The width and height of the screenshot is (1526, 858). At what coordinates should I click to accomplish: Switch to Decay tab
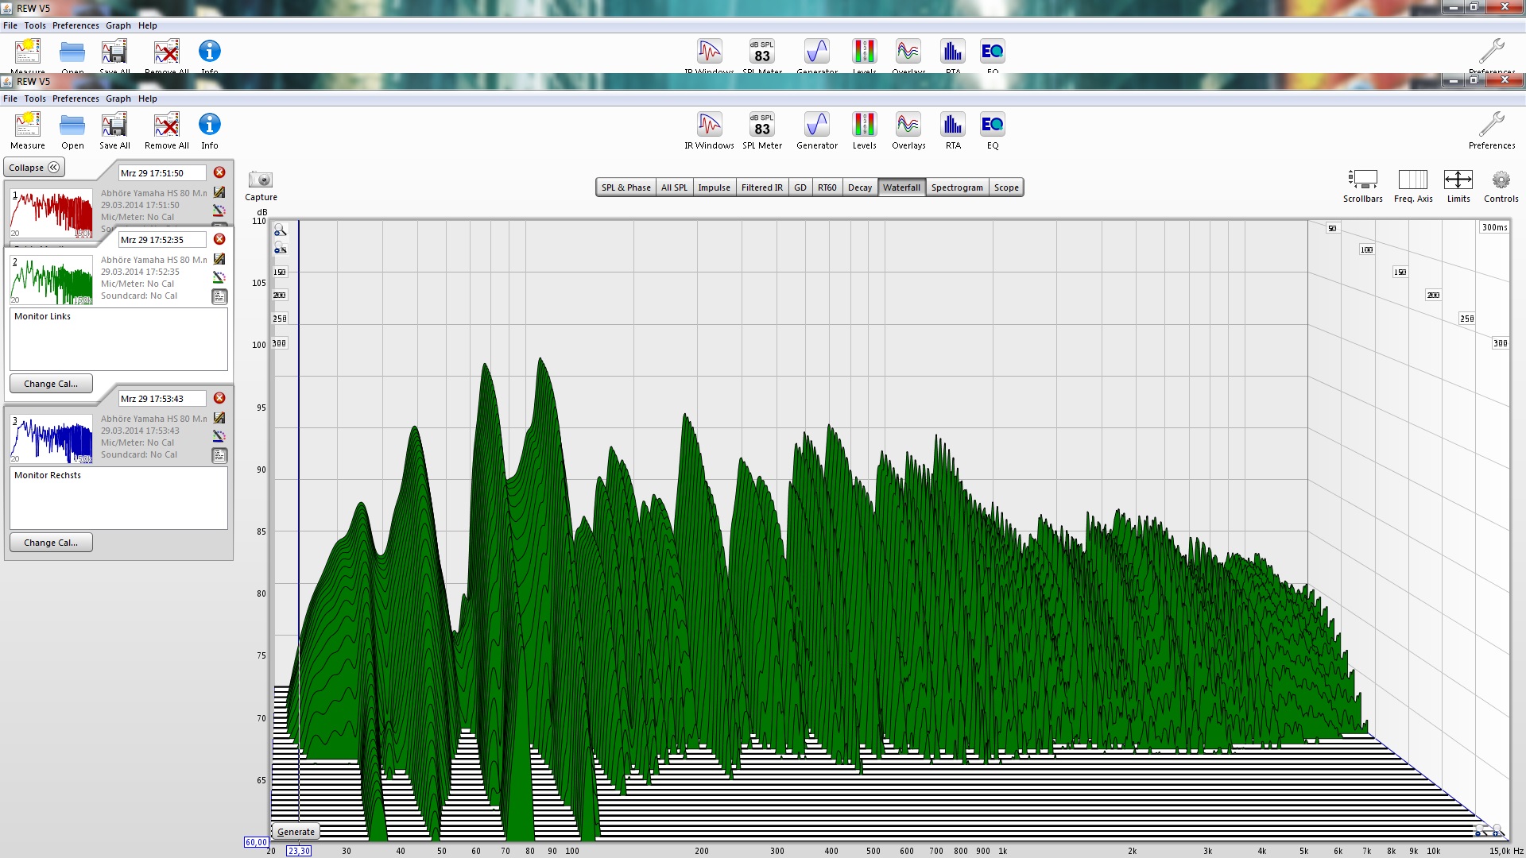860,187
